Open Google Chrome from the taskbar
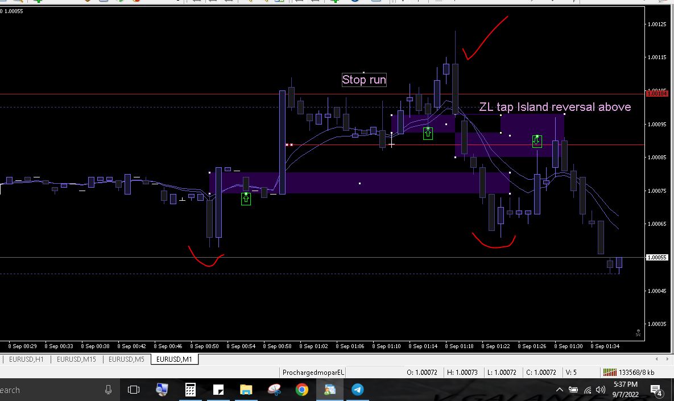Viewport: 674px width, 401px height. (x=302, y=390)
